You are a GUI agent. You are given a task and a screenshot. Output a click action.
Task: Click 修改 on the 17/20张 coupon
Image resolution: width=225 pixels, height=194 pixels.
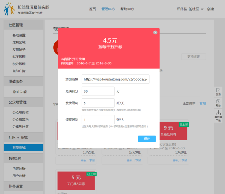point(129,160)
